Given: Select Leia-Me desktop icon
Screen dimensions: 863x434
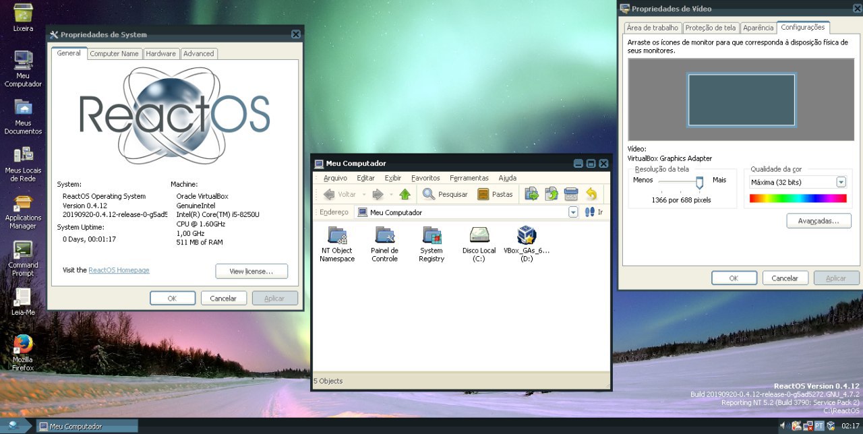Looking at the screenshot, I should [x=23, y=302].
